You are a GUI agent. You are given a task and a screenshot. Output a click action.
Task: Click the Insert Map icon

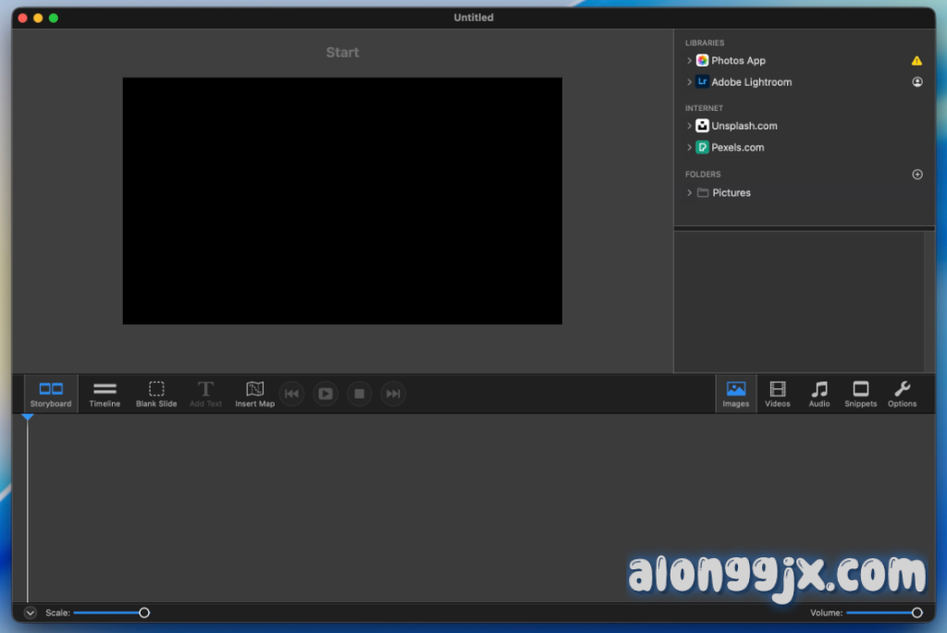[254, 394]
